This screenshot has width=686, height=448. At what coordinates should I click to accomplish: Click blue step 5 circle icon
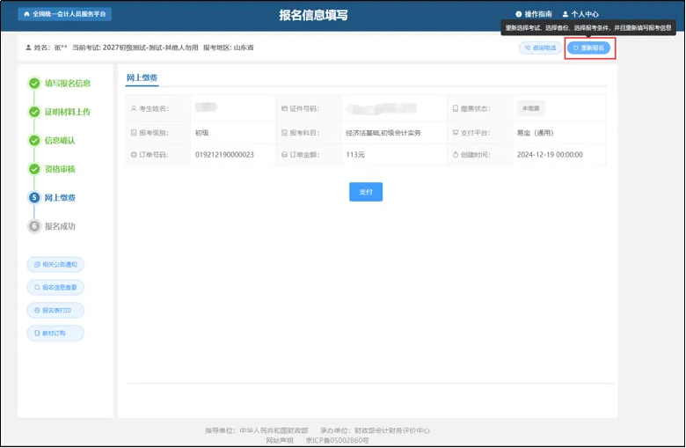tap(34, 197)
